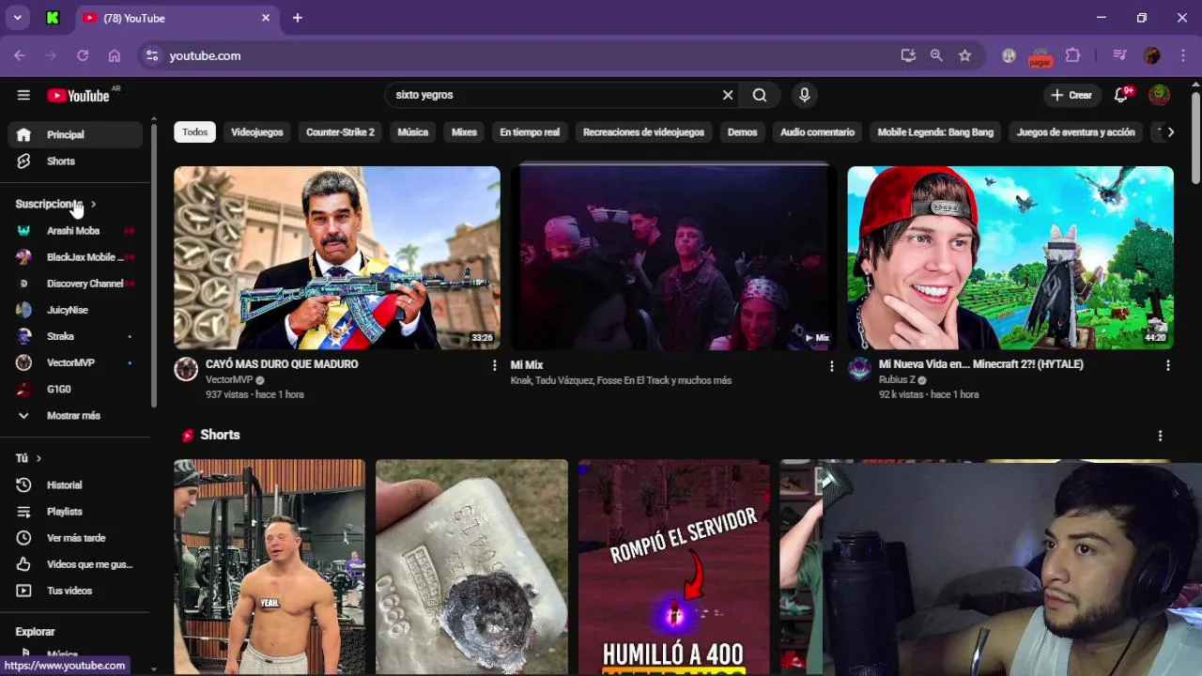Clear the search box with the X icon
1202x676 pixels.
pos(728,95)
